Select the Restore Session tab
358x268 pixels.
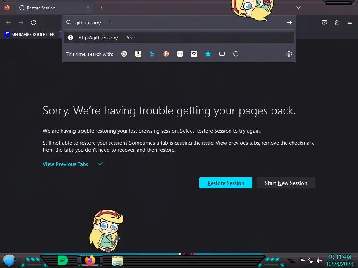pos(54,8)
